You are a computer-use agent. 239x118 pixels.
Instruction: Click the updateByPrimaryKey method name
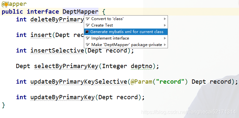pyautogui.click(x=63, y=97)
